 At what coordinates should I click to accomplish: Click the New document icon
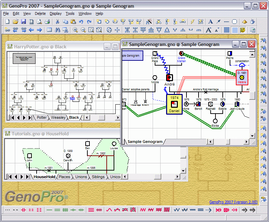click(x=7, y=22)
